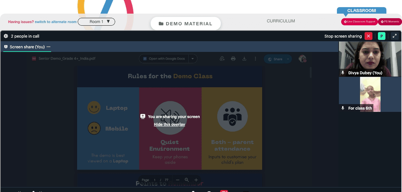Click PS Moments button
This screenshot has width=402, height=192.
pos(390,22)
